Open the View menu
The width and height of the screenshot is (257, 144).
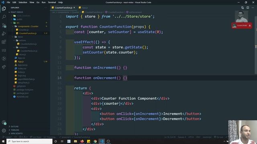pos(32,2)
